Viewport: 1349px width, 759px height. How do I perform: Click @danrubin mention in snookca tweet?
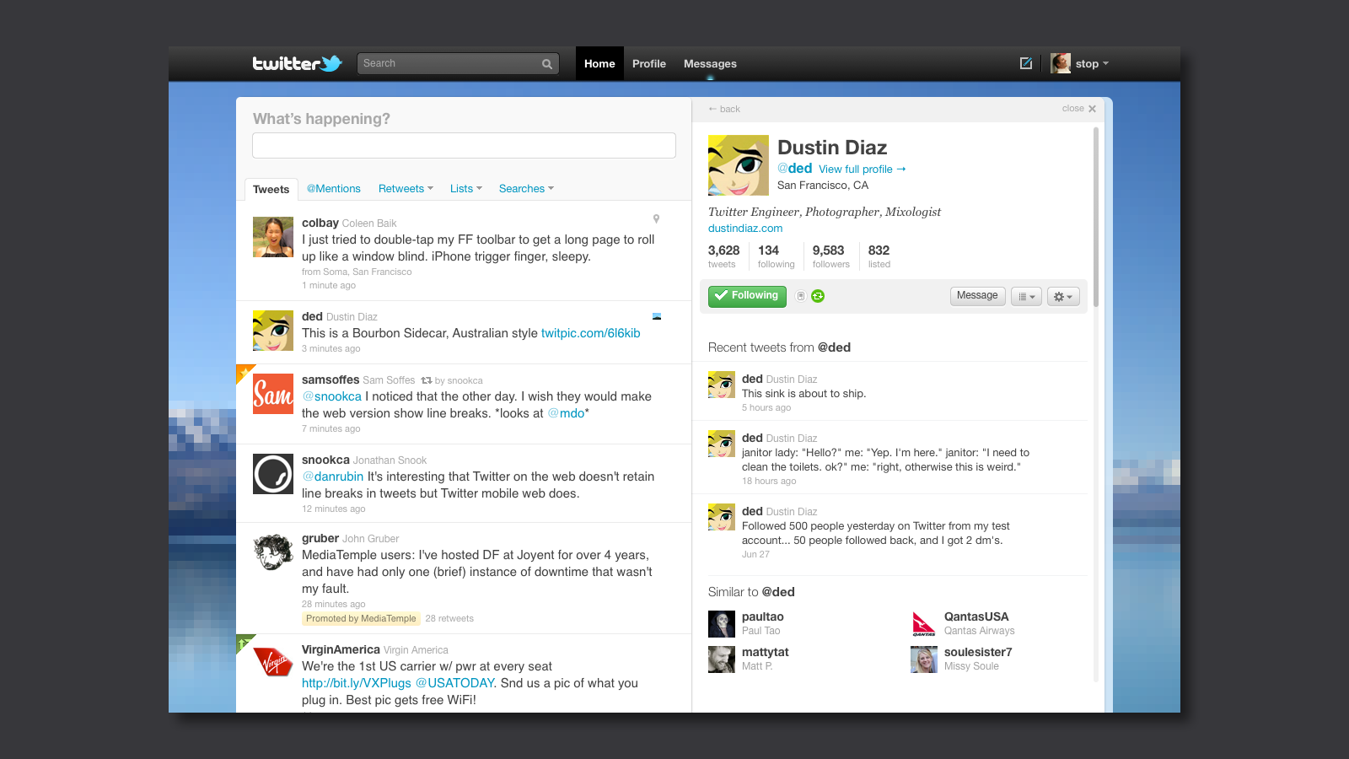pyautogui.click(x=333, y=476)
